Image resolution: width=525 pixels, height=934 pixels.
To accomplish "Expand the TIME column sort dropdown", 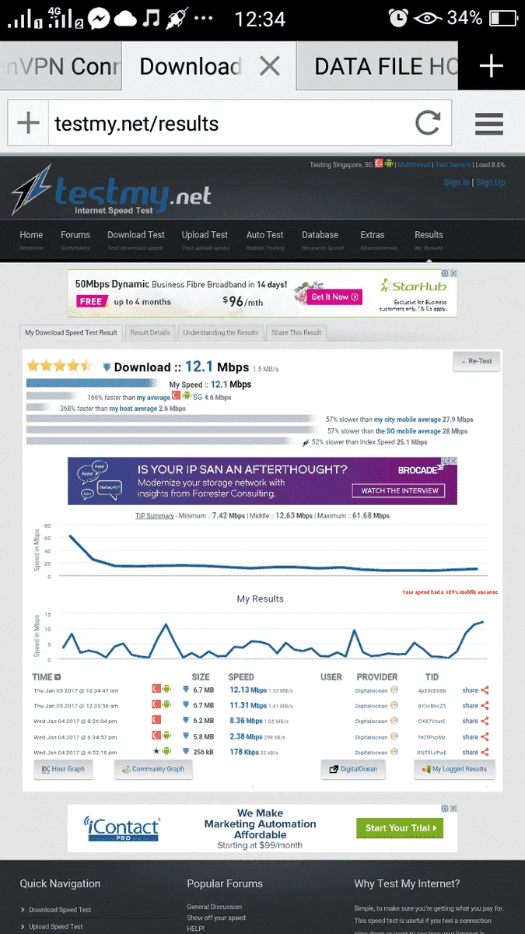I will point(57,677).
